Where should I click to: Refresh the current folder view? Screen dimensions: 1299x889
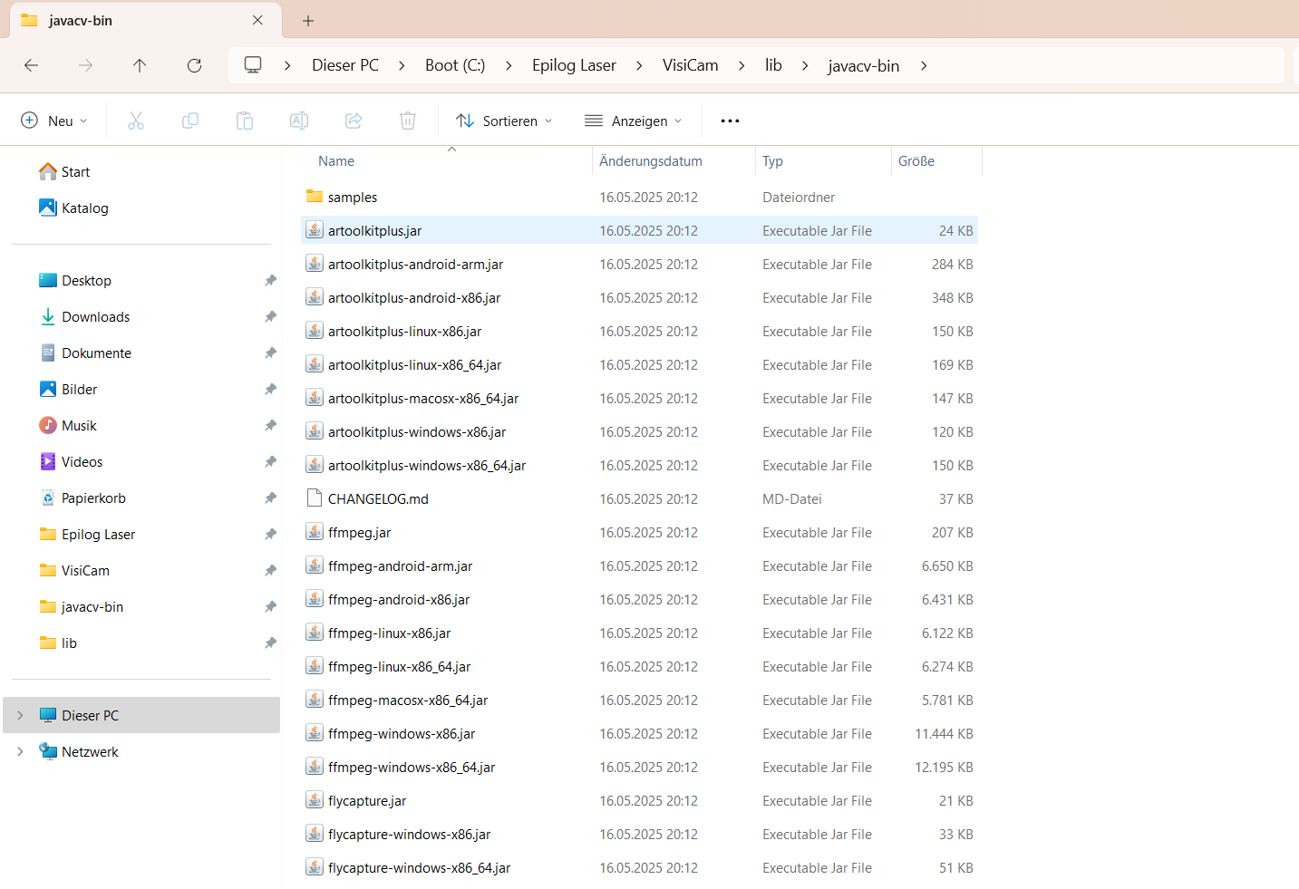pos(194,65)
